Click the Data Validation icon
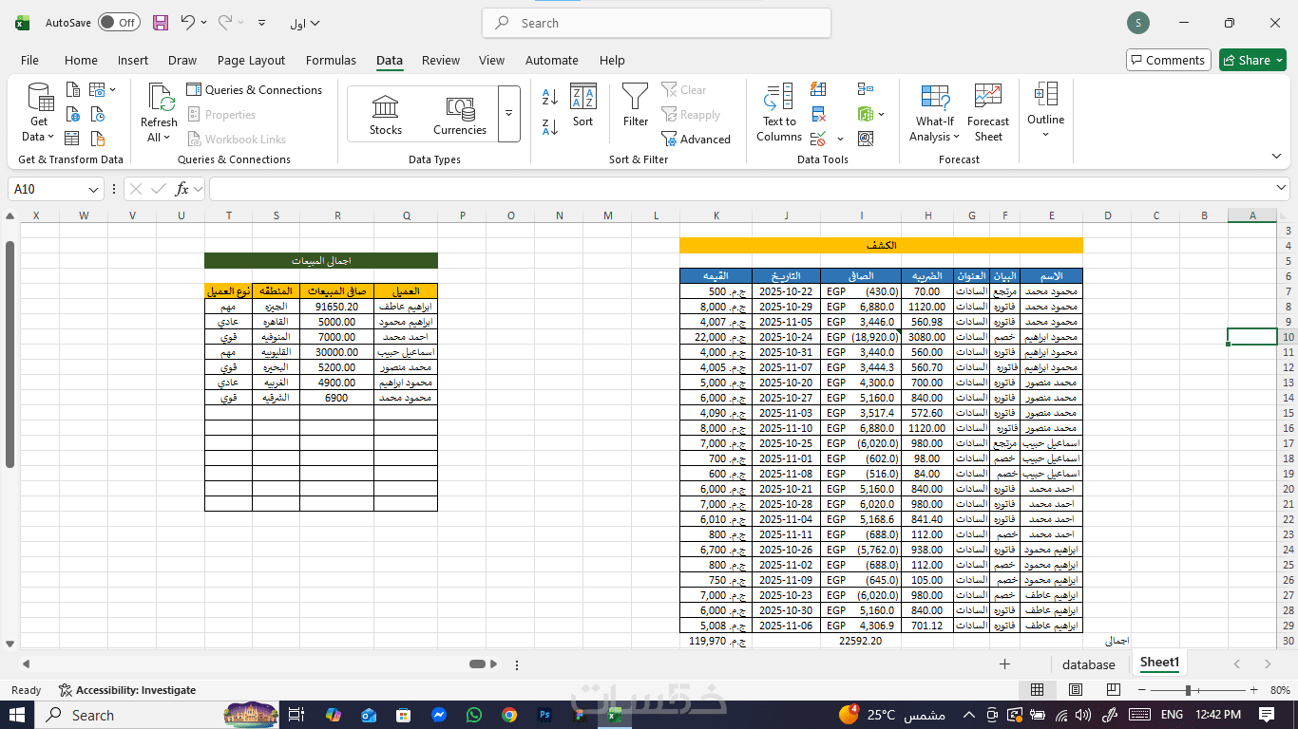The height and width of the screenshot is (729, 1298). (x=818, y=139)
